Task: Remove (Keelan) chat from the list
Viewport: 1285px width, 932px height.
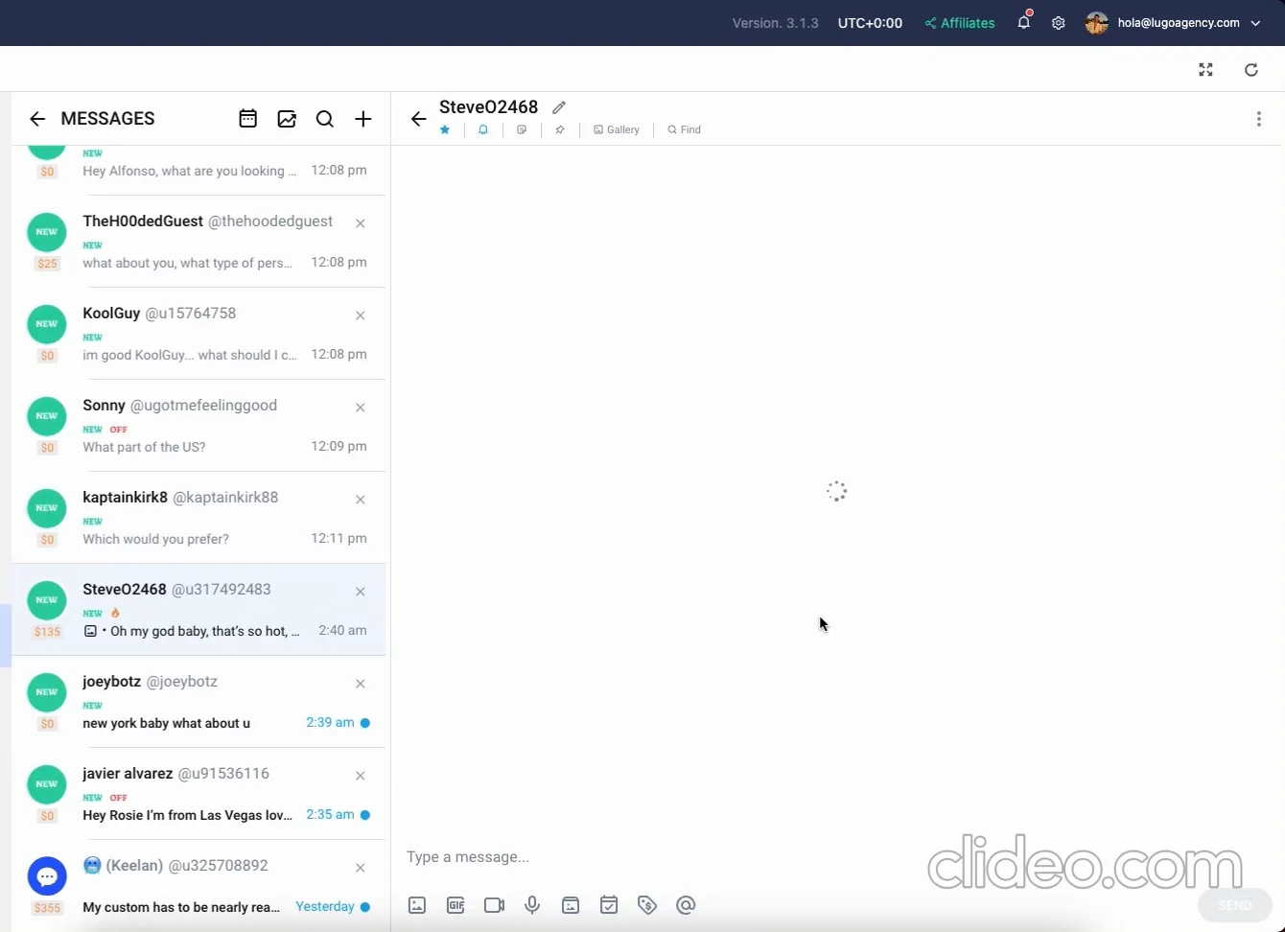Action: pyautogui.click(x=361, y=868)
